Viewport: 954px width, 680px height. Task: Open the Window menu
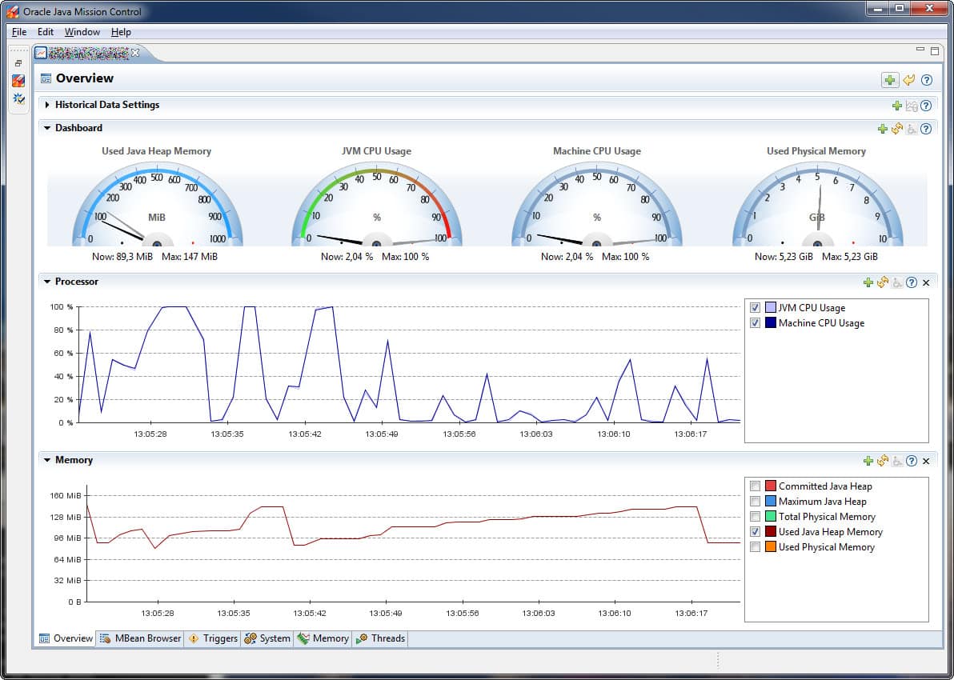click(82, 32)
